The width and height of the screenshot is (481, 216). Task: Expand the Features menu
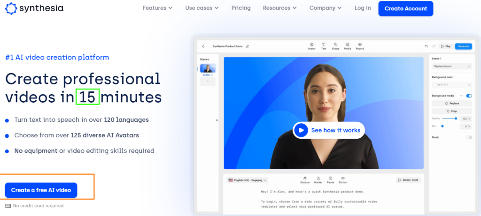pyautogui.click(x=158, y=8)
